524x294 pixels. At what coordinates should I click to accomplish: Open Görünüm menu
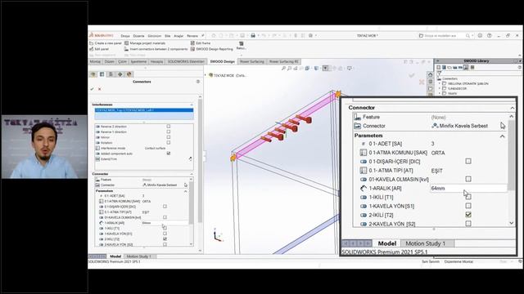coord(155,36)
